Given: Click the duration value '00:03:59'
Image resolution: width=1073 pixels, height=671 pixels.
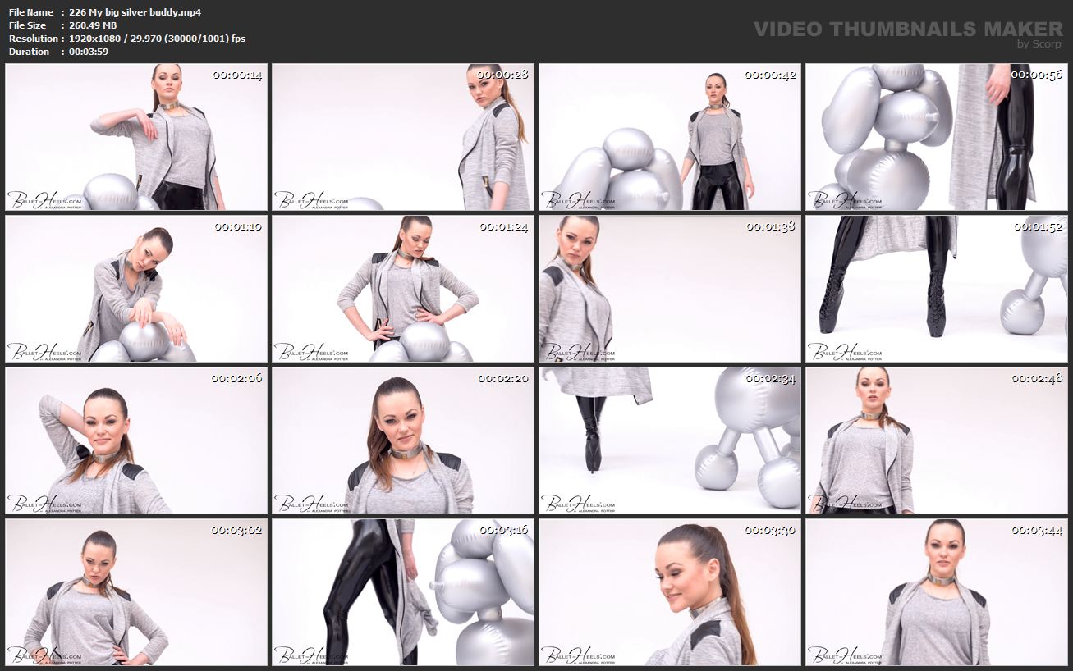Looking at the screenshot, I should [89, 52].
